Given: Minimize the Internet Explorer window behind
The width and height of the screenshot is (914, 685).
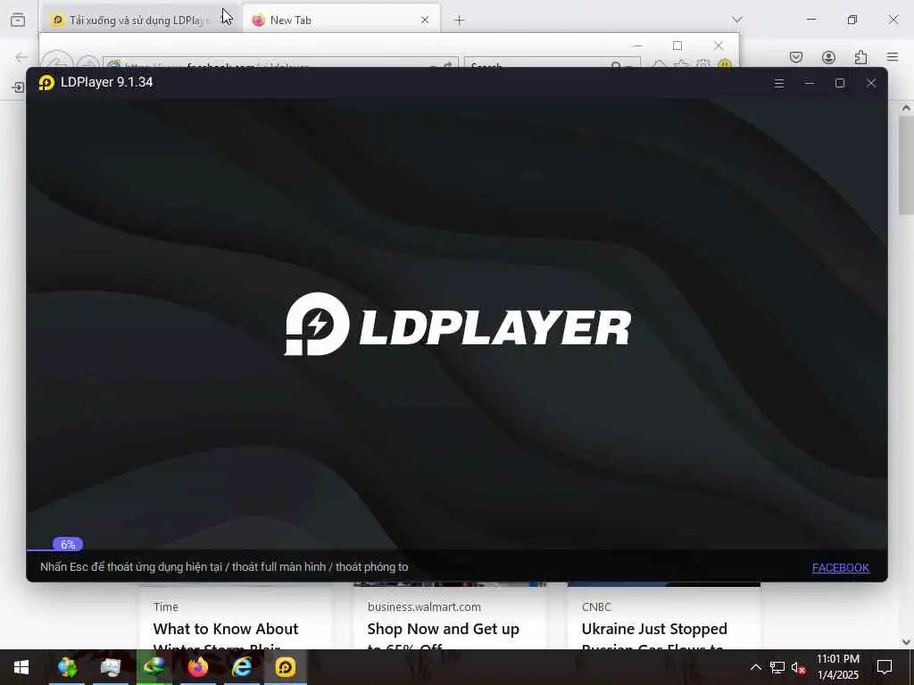Looking at the screenshot, I should pos(637,45).
